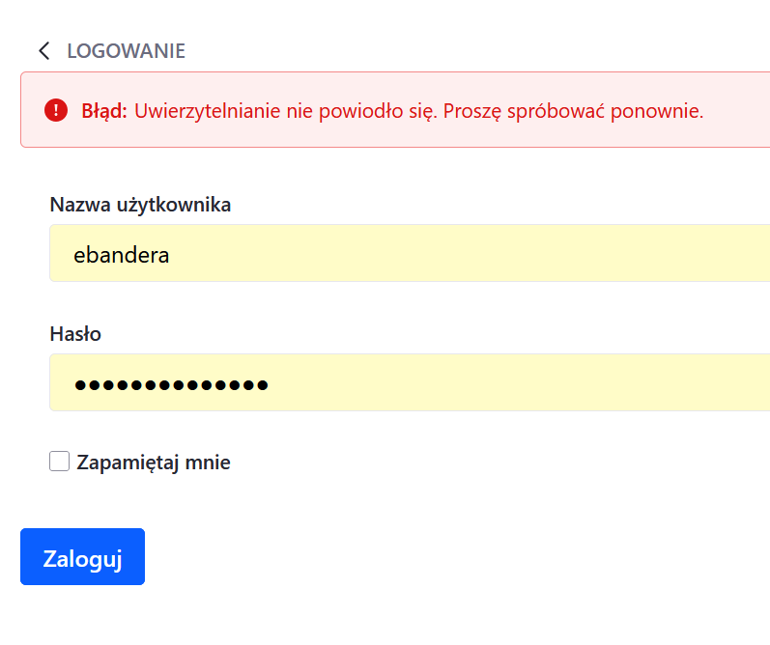Click the word "Zaloguj" on the login button
The height and width of the screenshot is (645, 770).
(82, 559)
